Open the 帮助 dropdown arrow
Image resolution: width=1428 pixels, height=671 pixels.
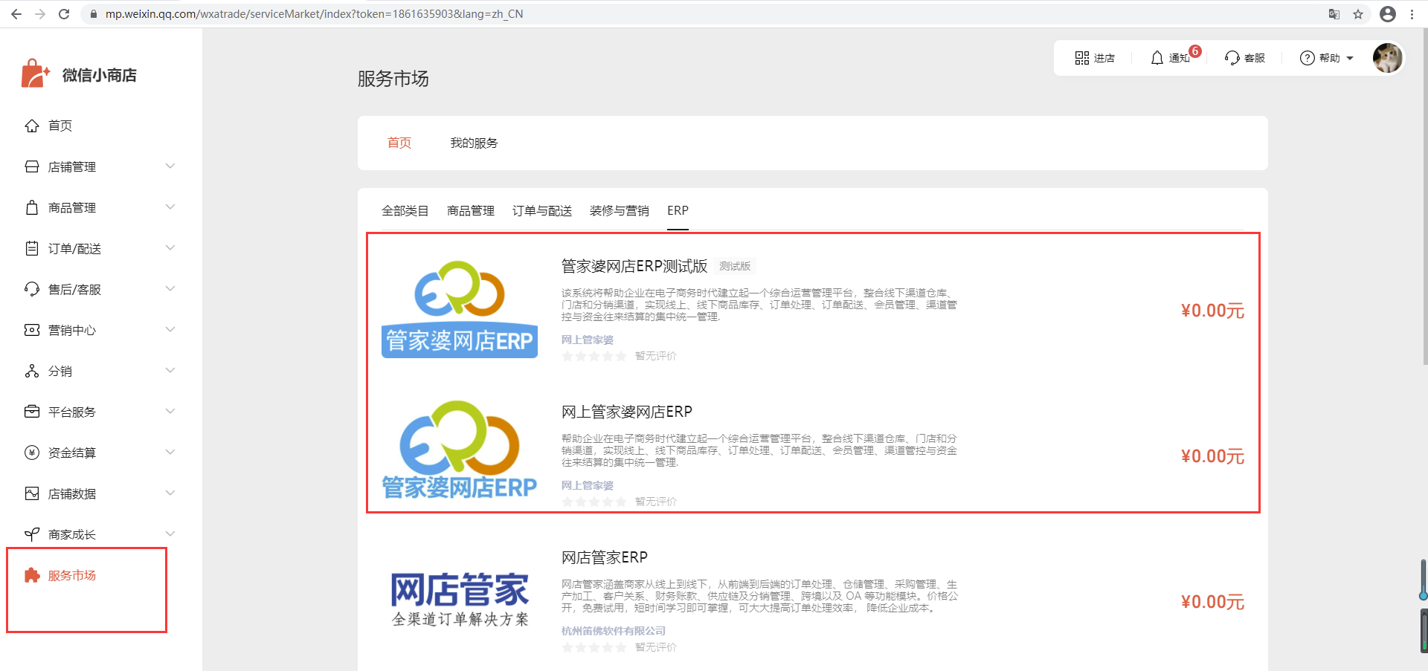1350,58
